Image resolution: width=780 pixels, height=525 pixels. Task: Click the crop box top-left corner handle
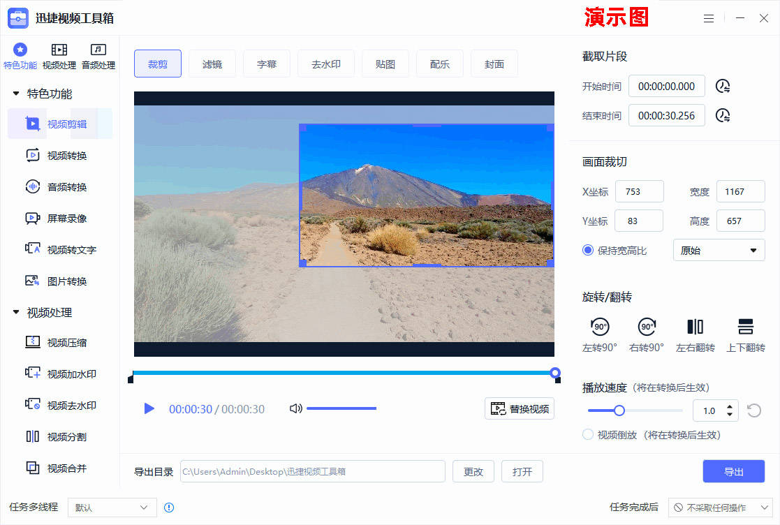point(302,128)
